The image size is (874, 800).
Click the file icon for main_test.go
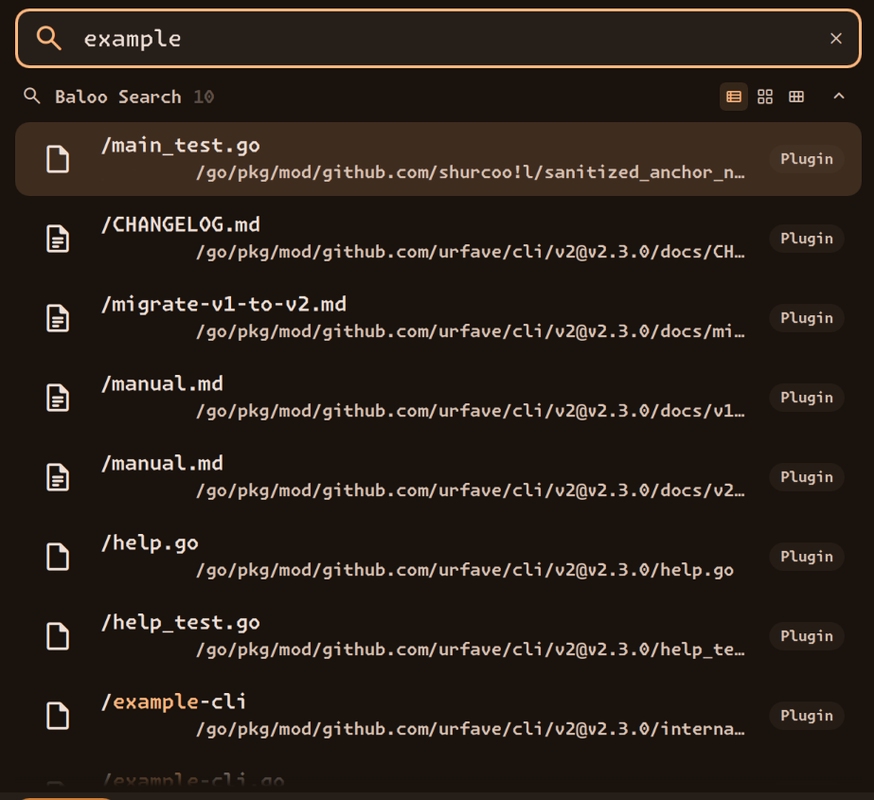pyautogui.click(x=58, y=159)
